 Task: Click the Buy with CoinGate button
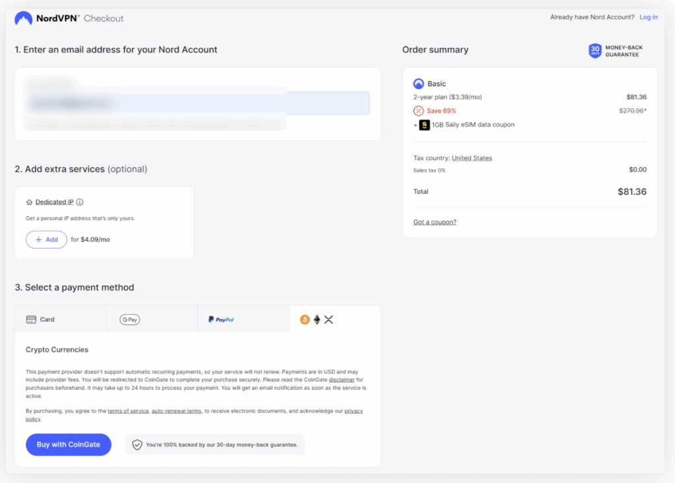[69, 445]
